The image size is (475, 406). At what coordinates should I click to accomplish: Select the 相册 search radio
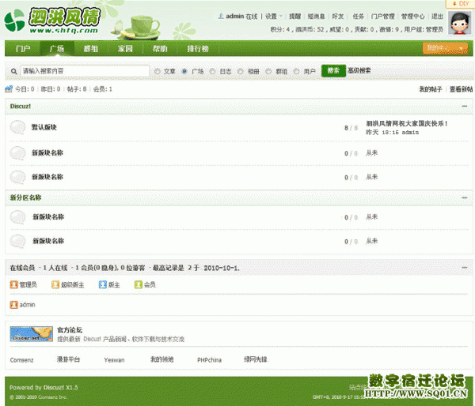tap(240, 71)
